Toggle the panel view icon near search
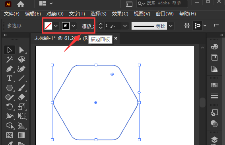This screenshot has height=145, width=225. pos(129,4)
